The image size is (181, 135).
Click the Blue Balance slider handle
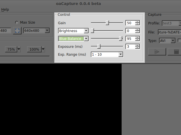(x=120, y=39)
